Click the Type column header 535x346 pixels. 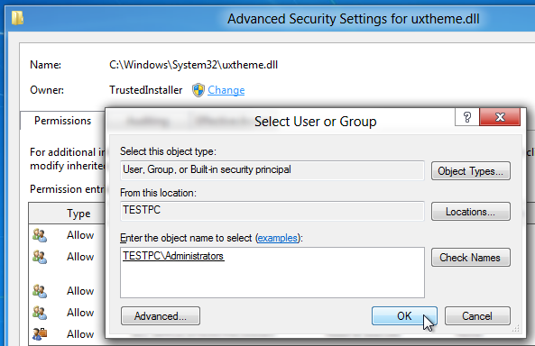78,214
